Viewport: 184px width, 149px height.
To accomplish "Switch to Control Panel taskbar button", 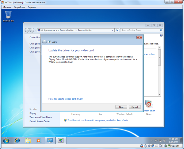I will [50, 140].
